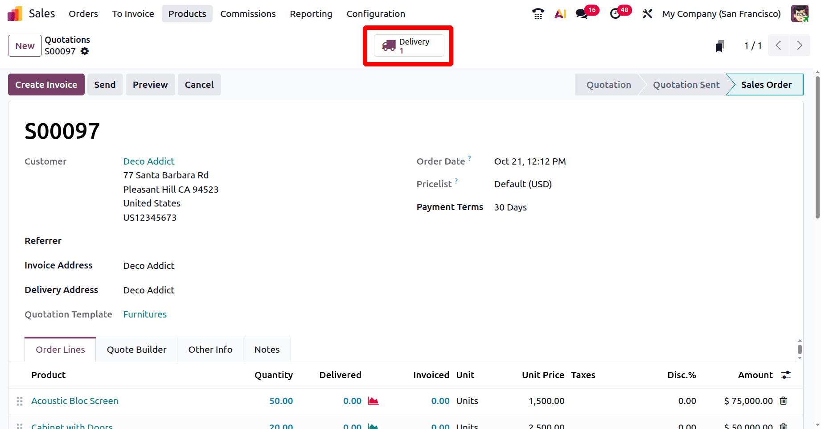
Task: Click the amount $ 75,000.00 cell
Action: tap(748, 401)
